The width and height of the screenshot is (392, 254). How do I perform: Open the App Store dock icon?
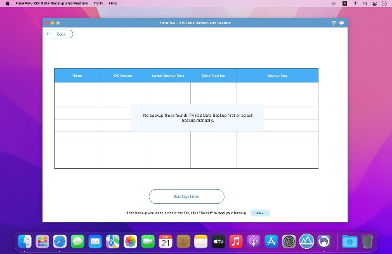coord(271,241)
